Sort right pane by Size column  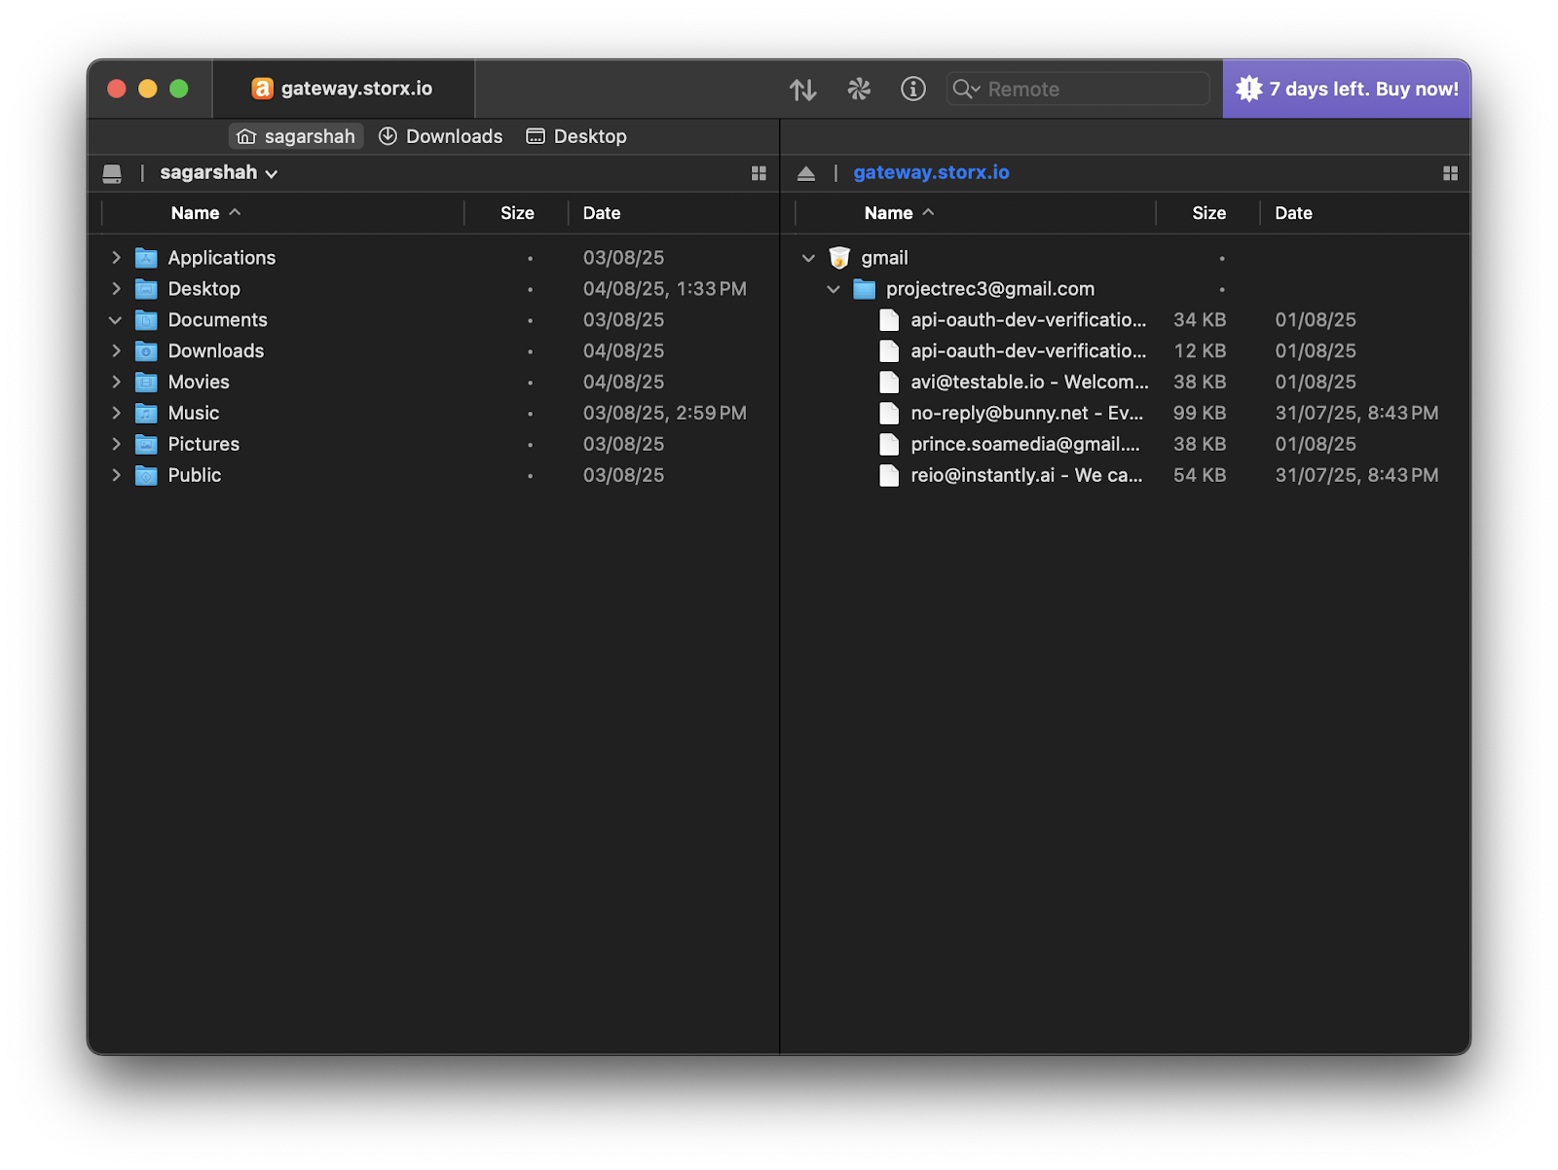click(1208, 213)
